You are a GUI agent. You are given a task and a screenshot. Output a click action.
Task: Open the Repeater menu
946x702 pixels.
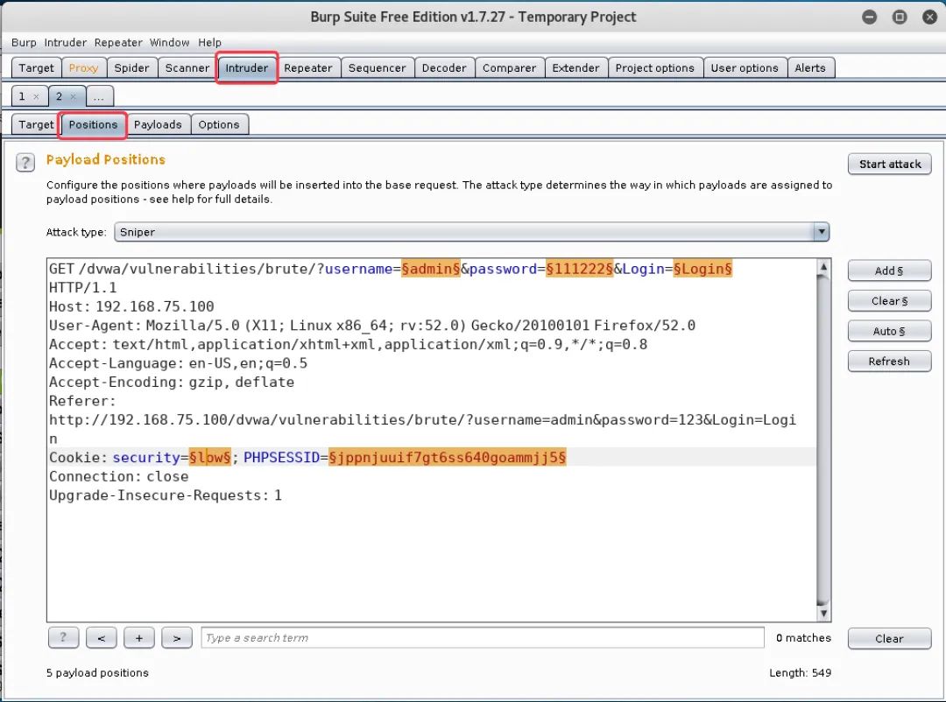[118, 42]
